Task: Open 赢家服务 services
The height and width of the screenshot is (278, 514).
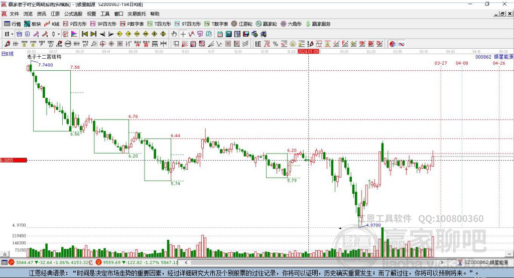Action: coord(318,24)
